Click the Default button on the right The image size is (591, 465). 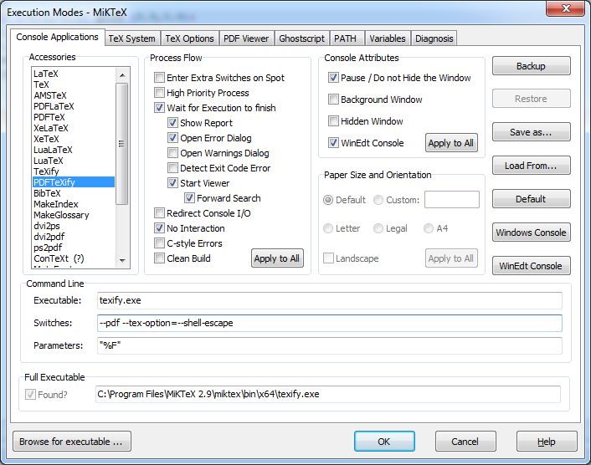[531, 199]
